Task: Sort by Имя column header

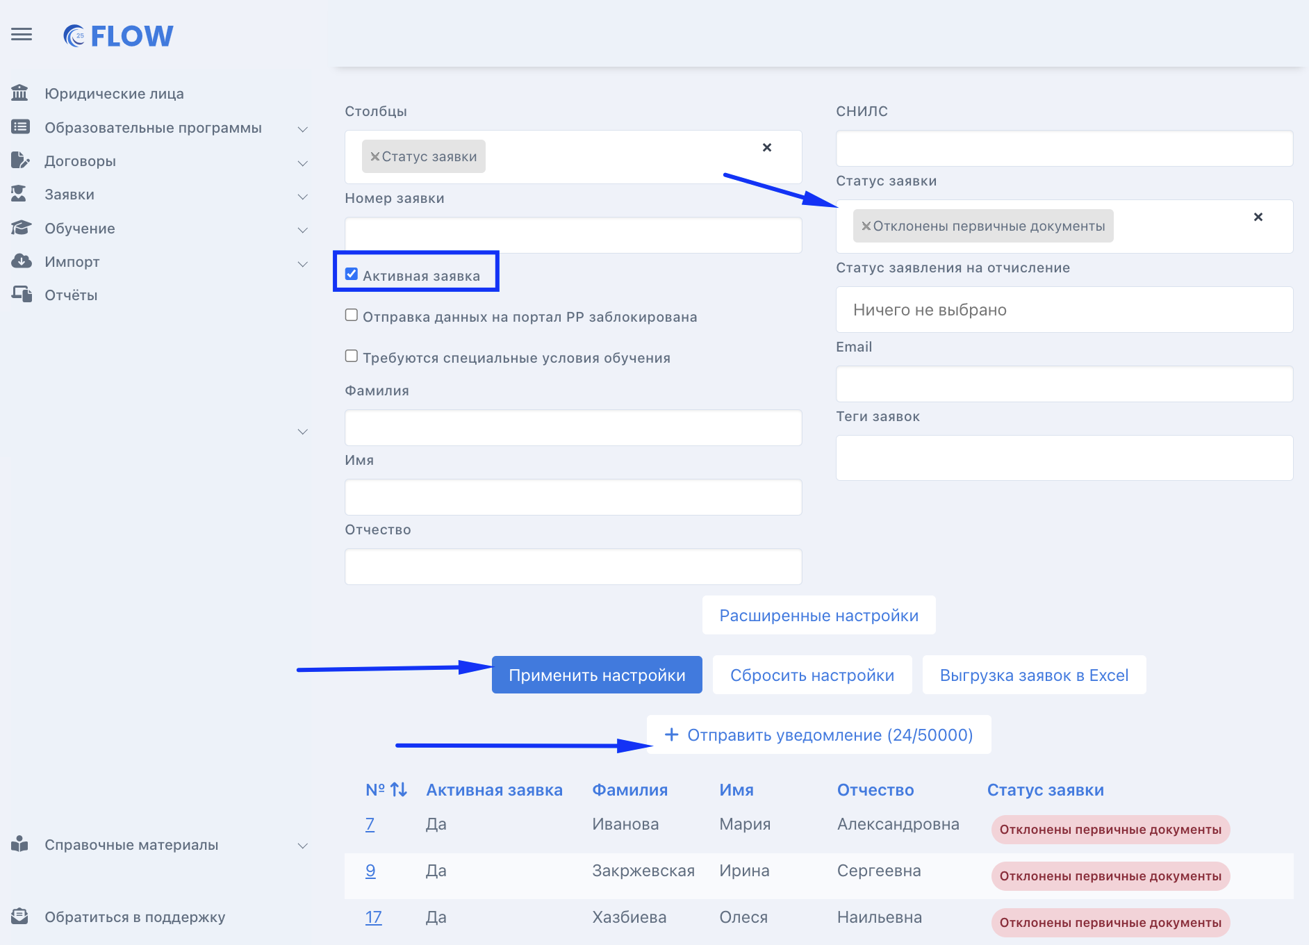Action: (x=736, y=790)
